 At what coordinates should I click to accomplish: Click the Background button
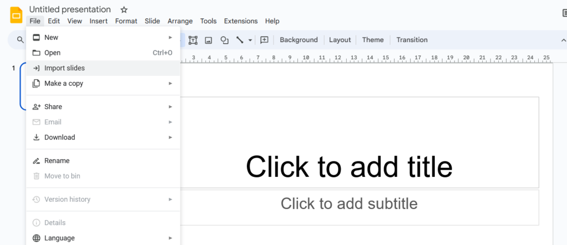coord(298,40)
